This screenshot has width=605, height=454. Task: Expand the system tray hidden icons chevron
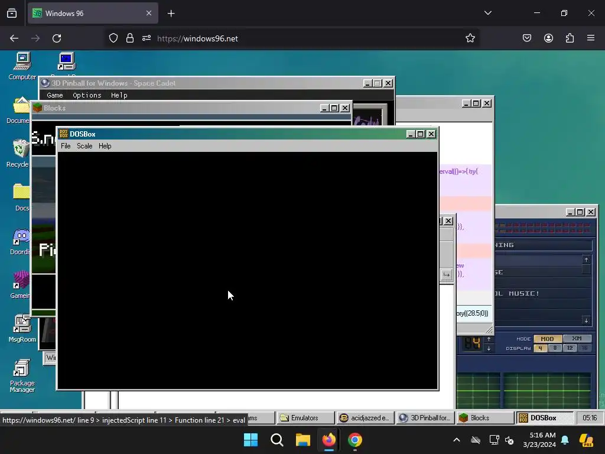(457, 440)
